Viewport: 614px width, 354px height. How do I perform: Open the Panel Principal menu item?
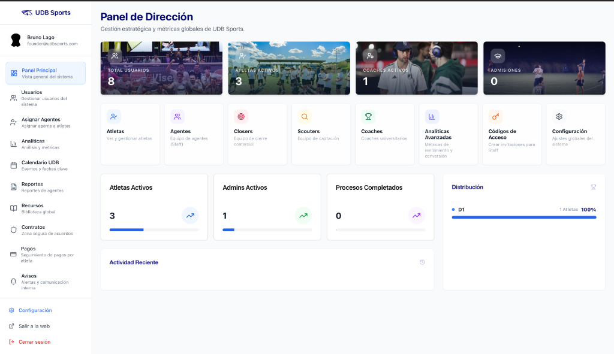coord(46,73)
